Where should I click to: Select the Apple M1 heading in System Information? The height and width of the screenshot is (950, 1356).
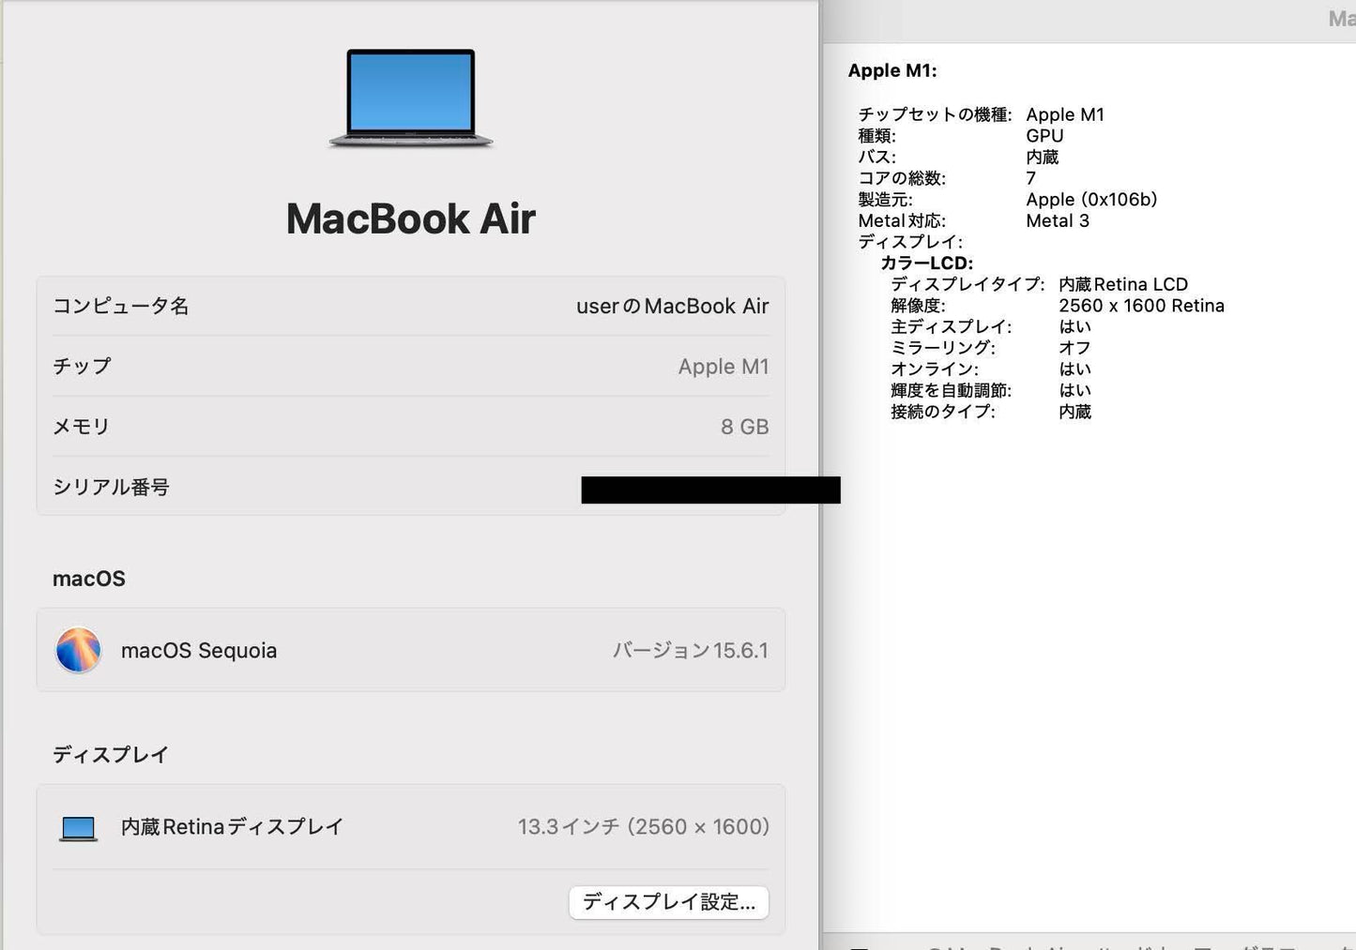pyautogui.click(x=892, y=70)
